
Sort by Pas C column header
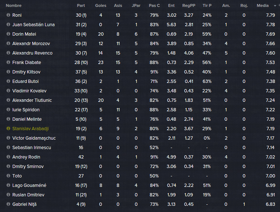pos(154,5)
